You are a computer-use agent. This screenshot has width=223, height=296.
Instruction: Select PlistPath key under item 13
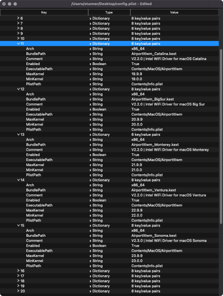click(x=34, y=175)
